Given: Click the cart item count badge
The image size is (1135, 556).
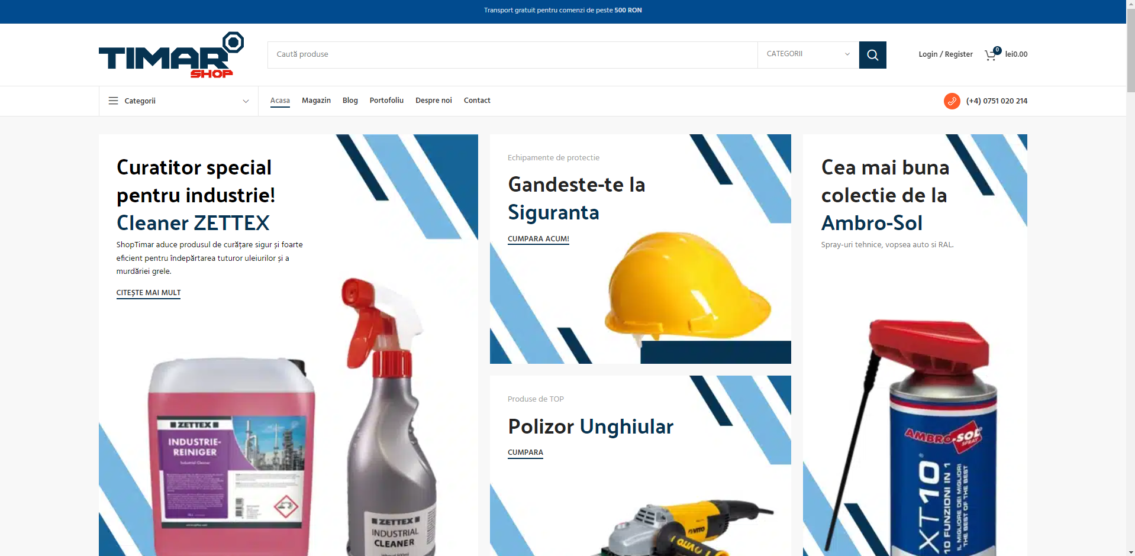Looking at the screenshot, I should coord(997,50).
